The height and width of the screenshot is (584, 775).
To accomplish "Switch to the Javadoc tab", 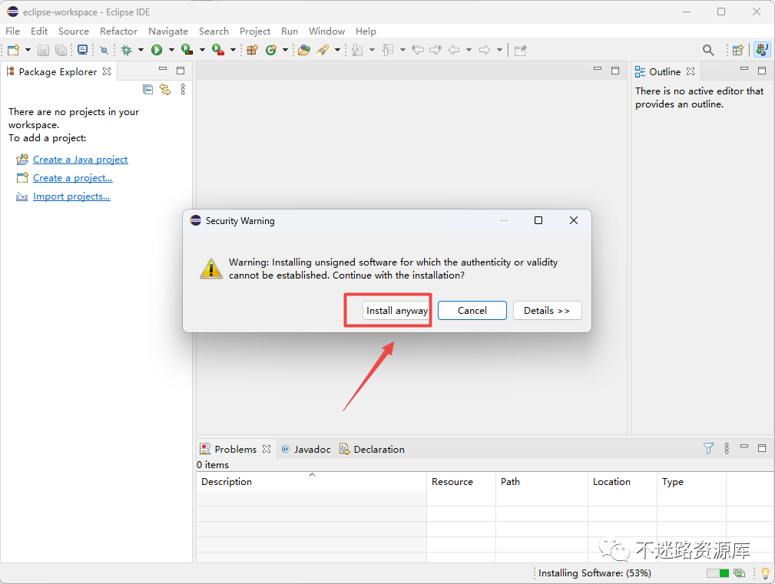I will tap(306, 449).
